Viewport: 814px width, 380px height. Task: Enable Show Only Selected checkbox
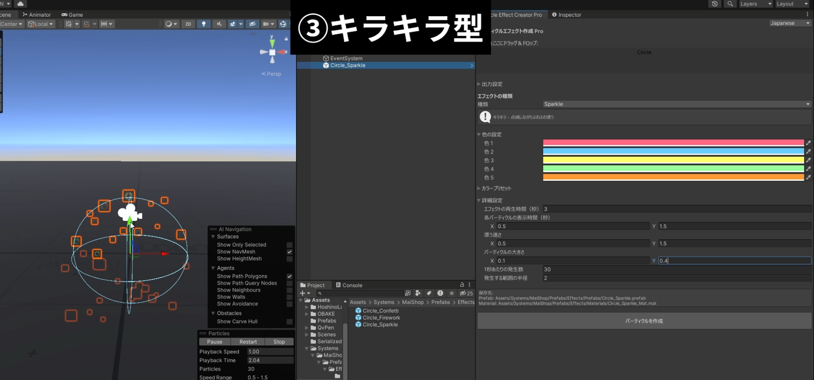click(x=290, y=245)
